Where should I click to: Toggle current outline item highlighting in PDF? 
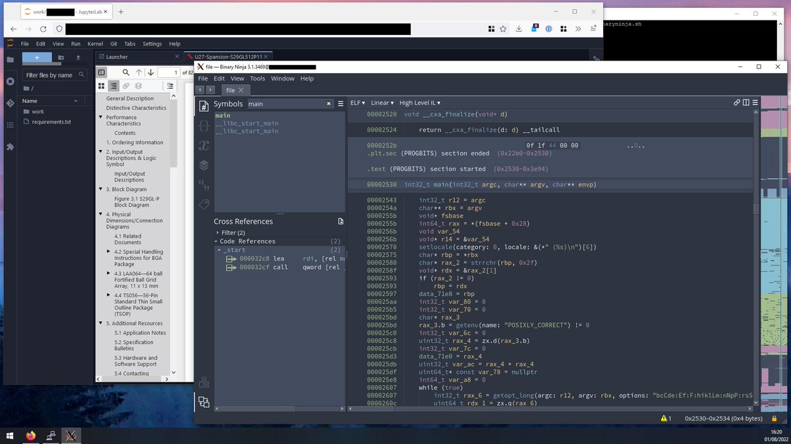click(170, 86)
